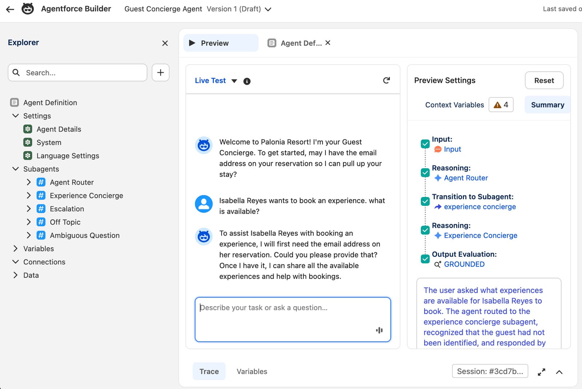Collapse the bottom trace panel with chevron

tap(559, 372)
